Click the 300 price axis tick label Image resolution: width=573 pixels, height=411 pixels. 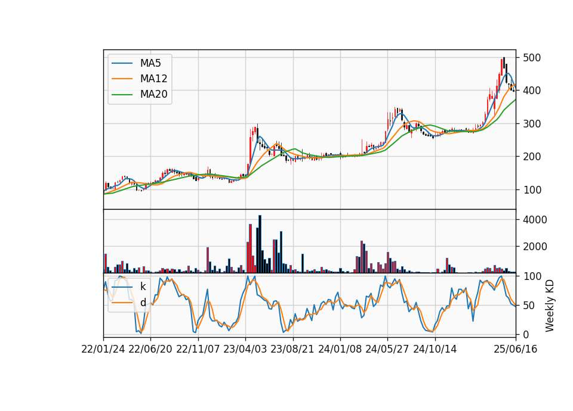(532, 124)
